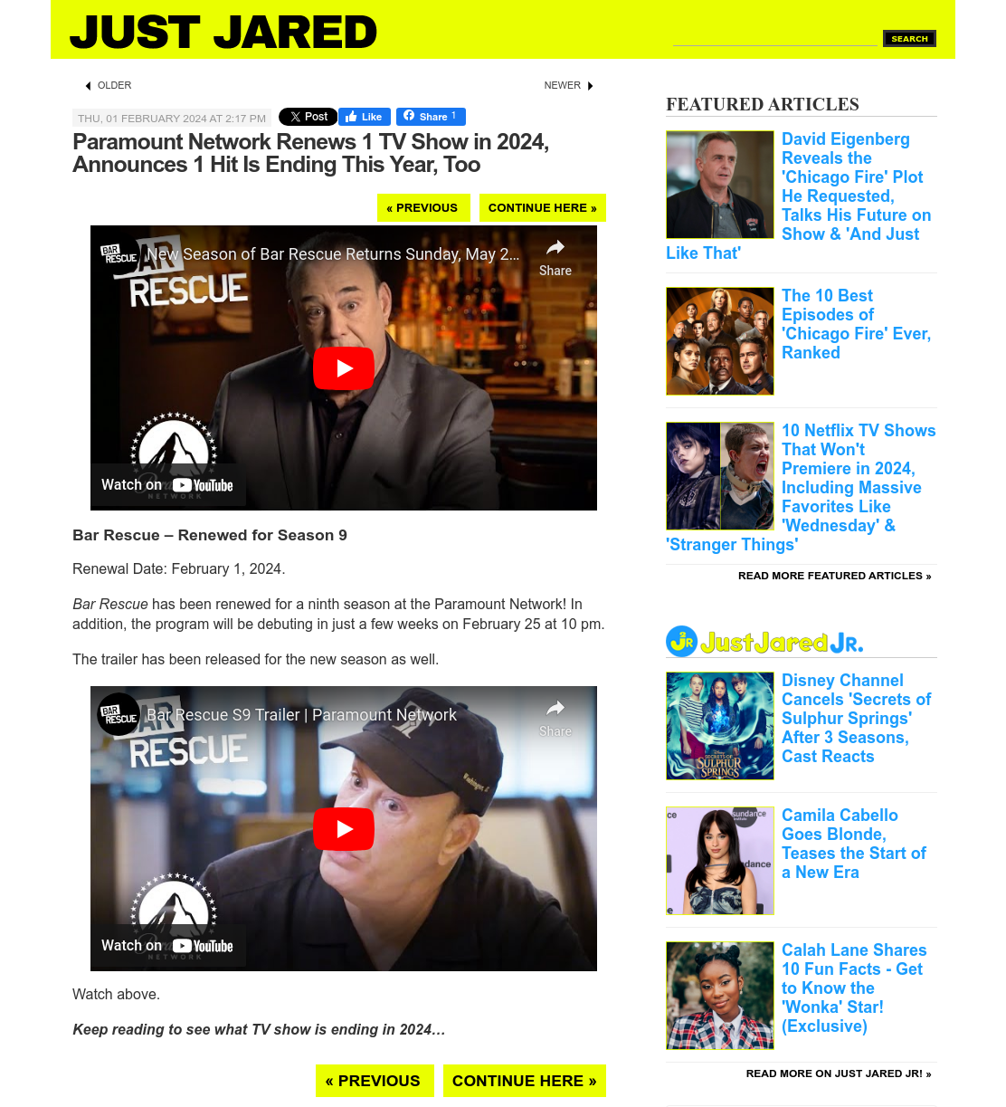
Task: Click READ MORE ON JUST JARED JR! » link
Action: point(839,1074)
